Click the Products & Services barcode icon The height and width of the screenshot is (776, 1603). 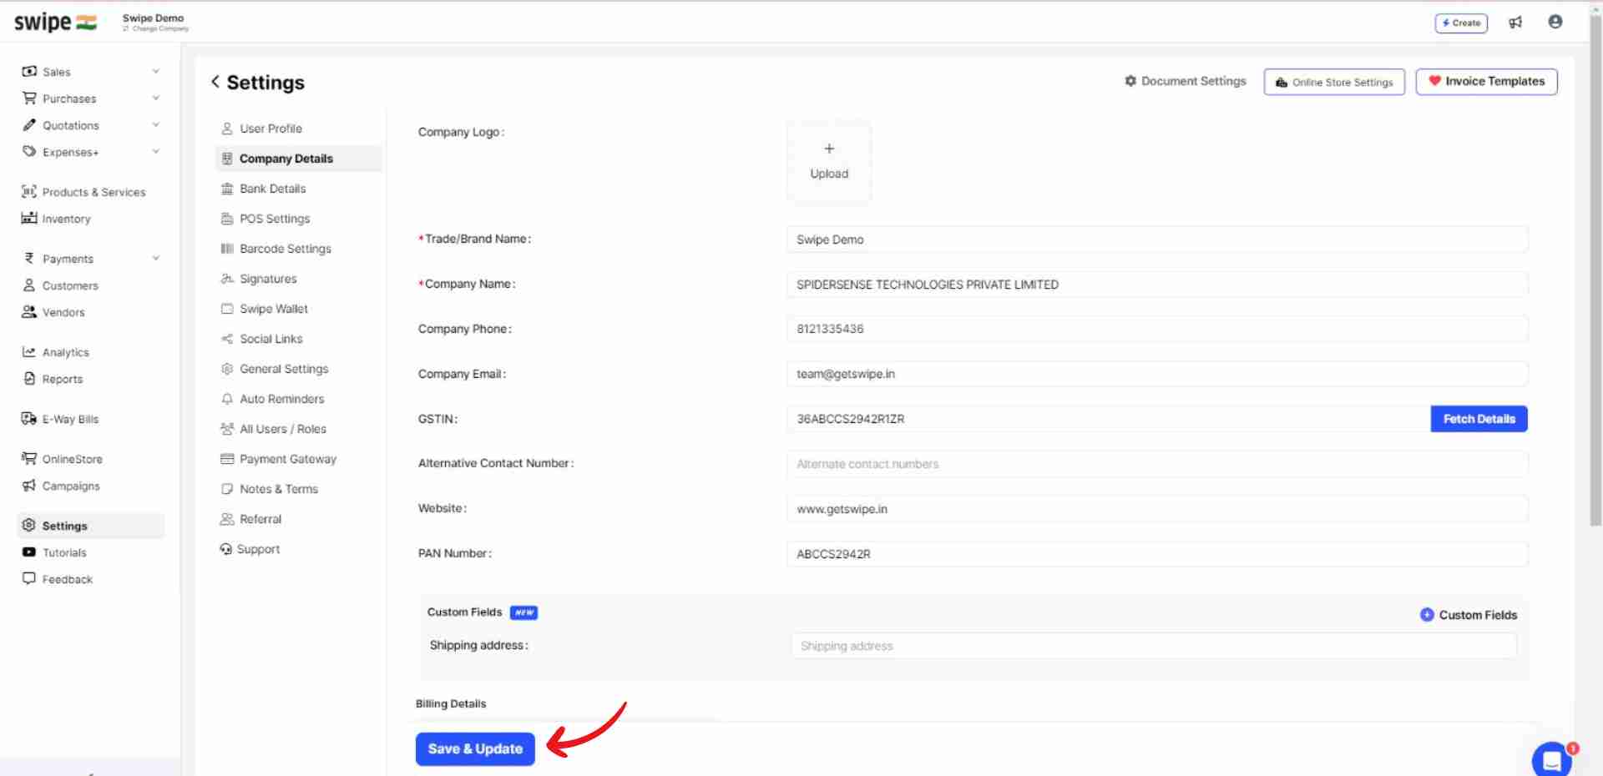29,192
